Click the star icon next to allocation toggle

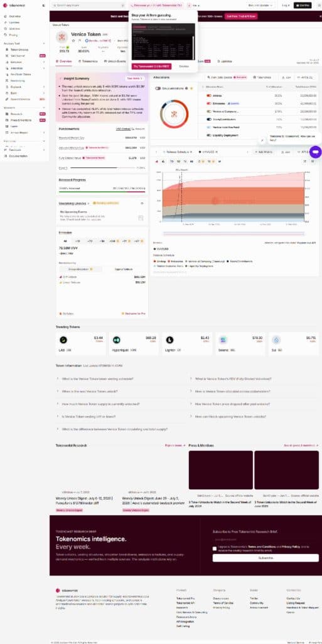[191, 88]
